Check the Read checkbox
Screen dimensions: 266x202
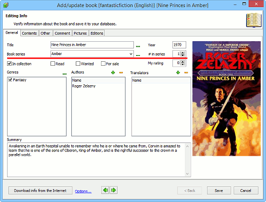[x=53, y=63]
